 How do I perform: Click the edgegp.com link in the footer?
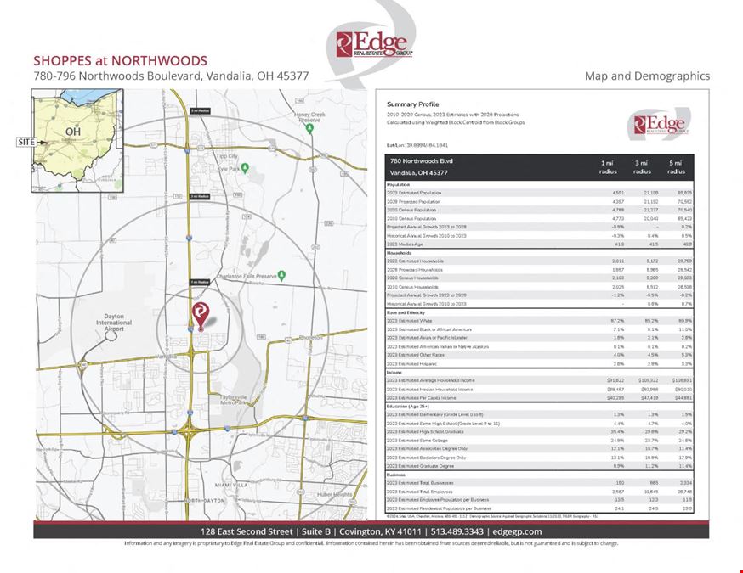[x=517, y=531]
